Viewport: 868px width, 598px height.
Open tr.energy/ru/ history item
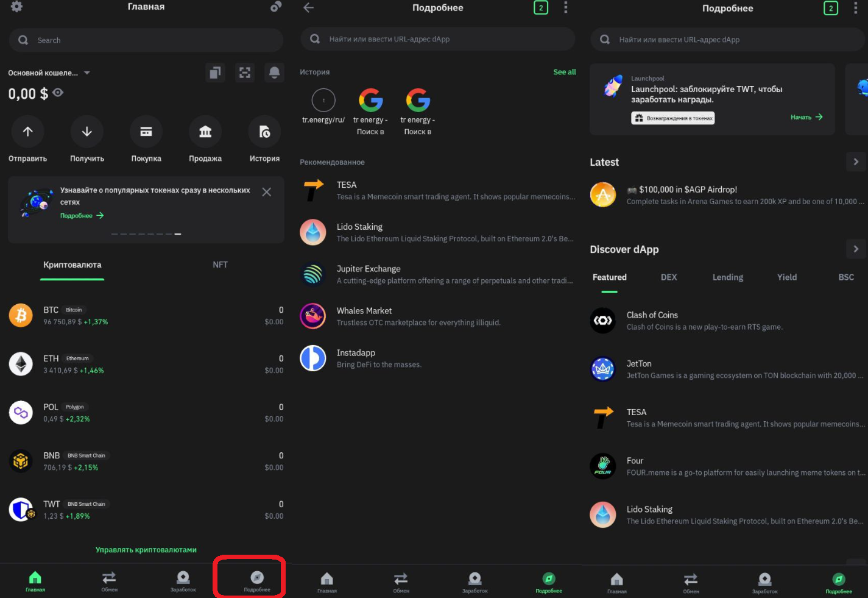point(323,107)
